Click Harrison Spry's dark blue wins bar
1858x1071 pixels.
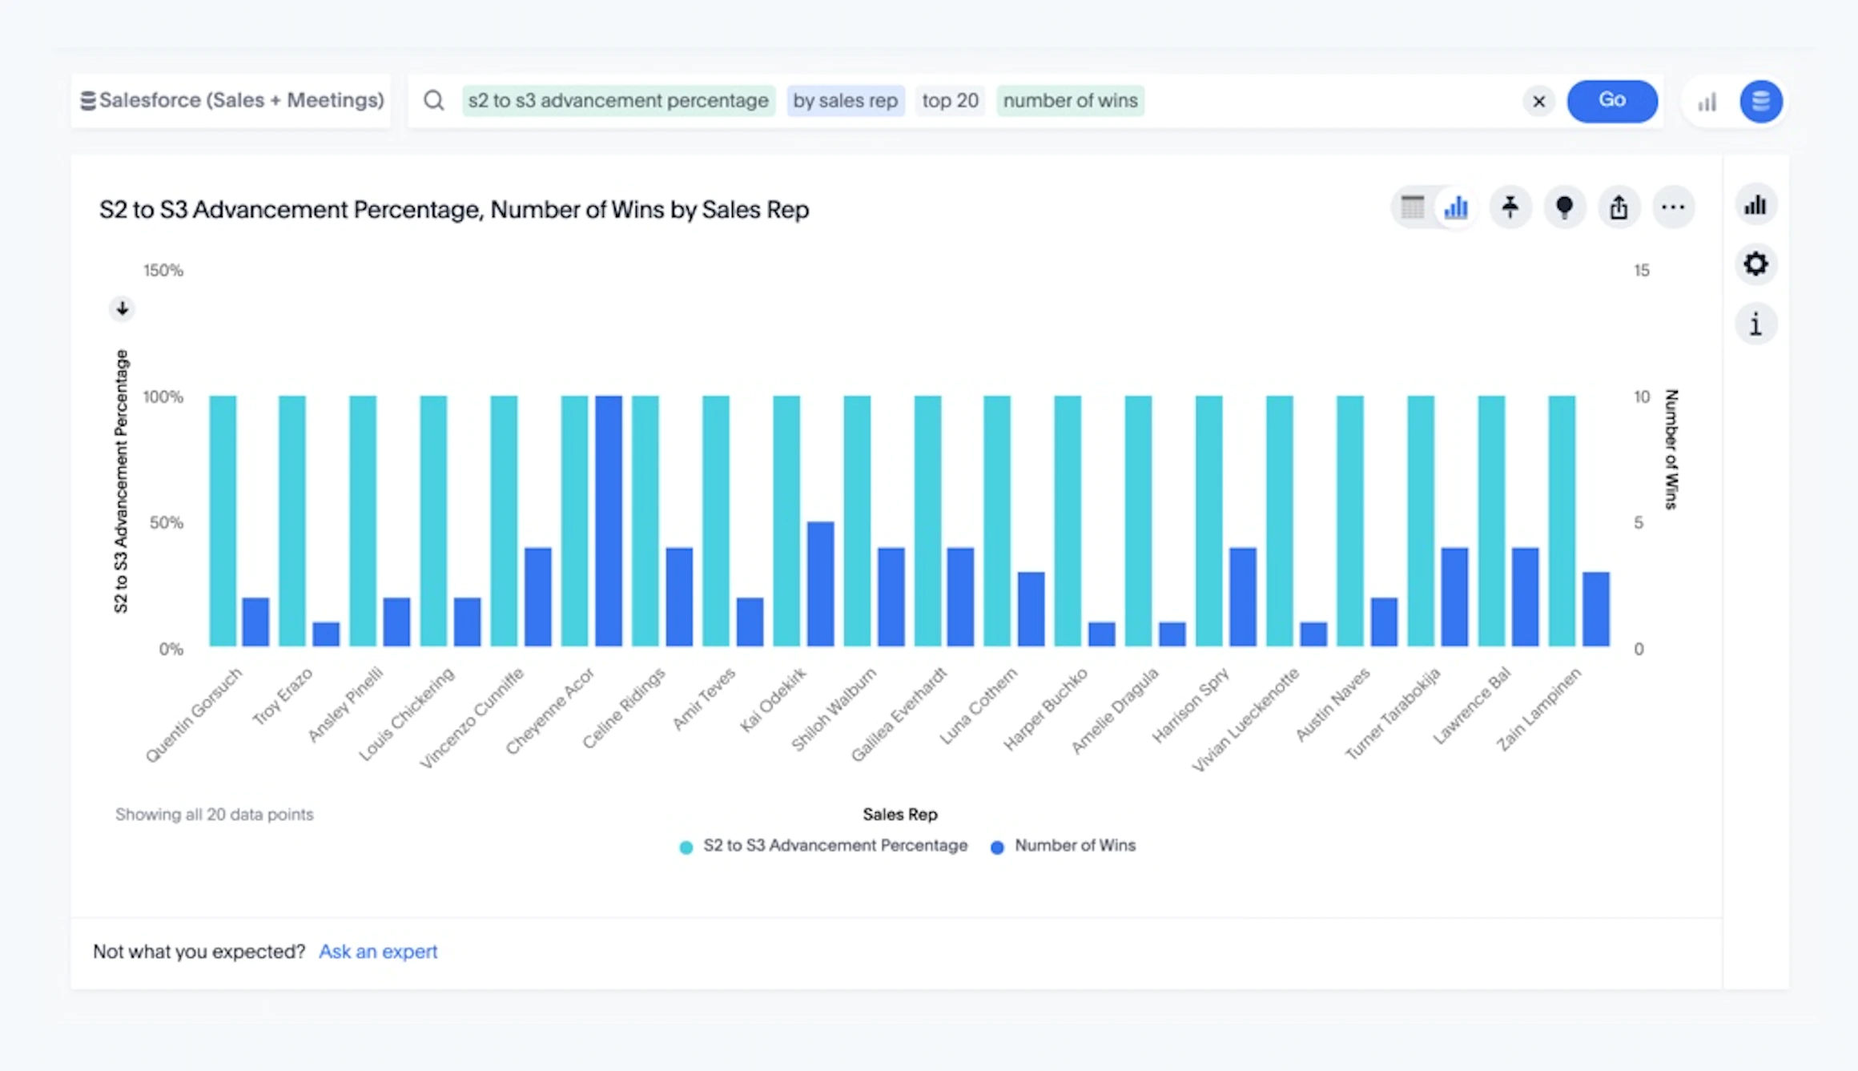pos(1243,598)
